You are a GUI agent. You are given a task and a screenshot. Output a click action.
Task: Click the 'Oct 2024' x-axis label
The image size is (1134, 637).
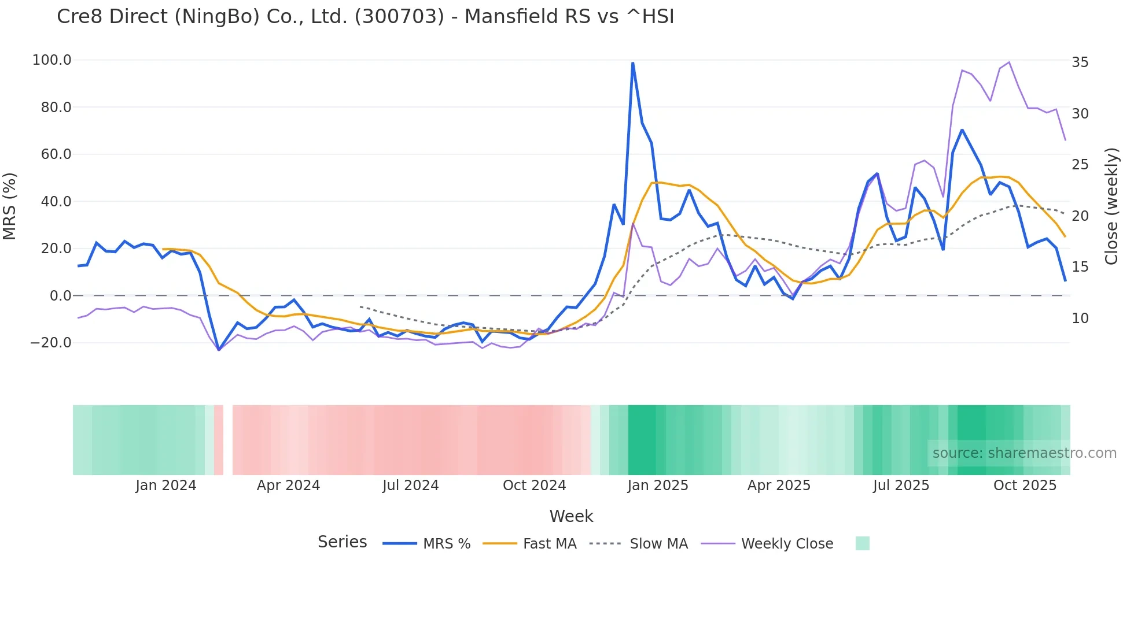(x=535, y=486)
